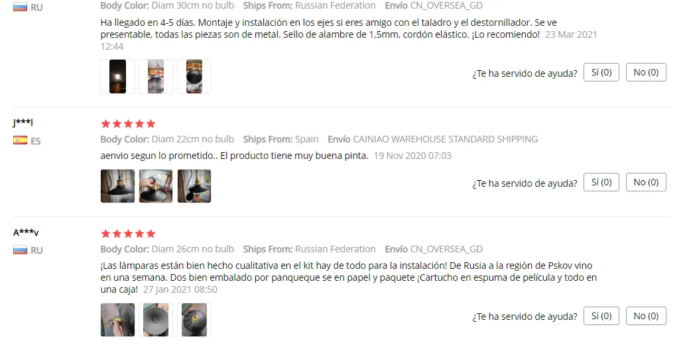Mark the 23 Mar 2021 review helpful with Sí
Viewport: 683px width, 347px height.
(601, 72)
